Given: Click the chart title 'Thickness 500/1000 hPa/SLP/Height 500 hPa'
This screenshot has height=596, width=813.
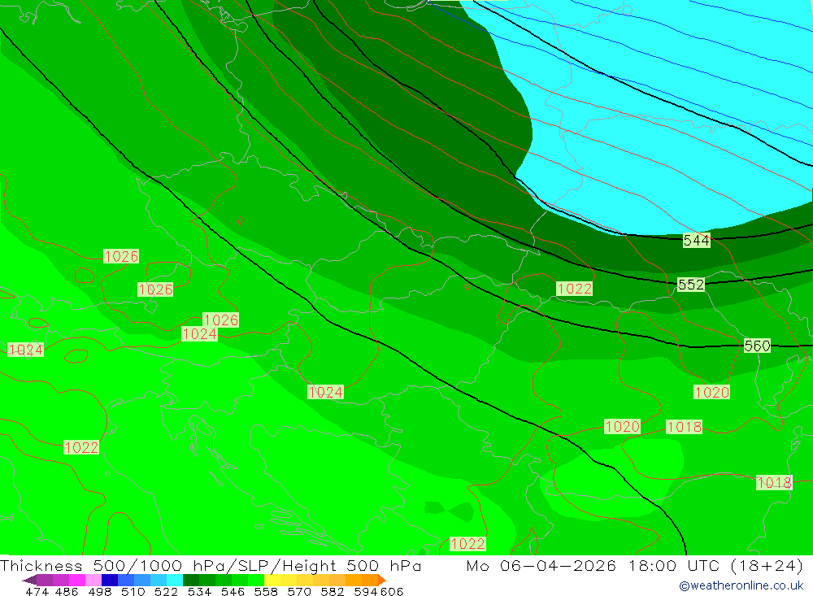Looking at the screenshot, I should (211, 565).
